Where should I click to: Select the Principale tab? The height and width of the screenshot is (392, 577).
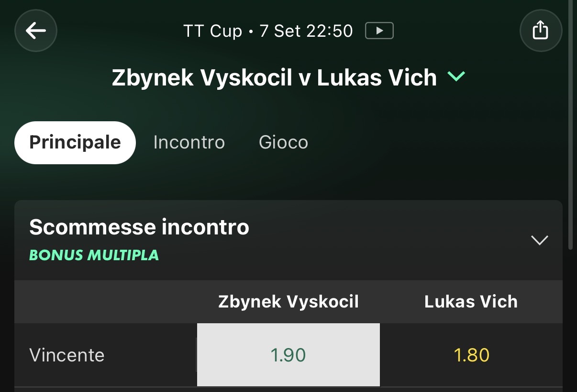tap(75, 142)
